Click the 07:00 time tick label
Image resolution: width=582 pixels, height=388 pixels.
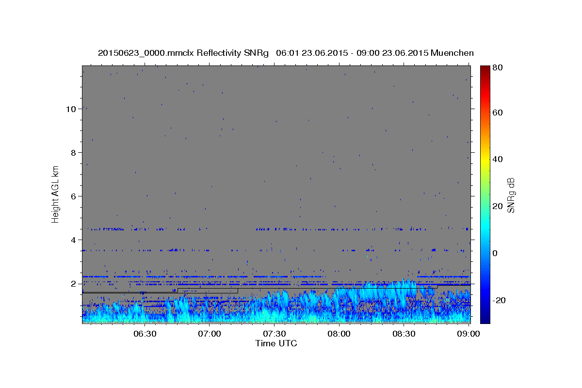[210, 334]
